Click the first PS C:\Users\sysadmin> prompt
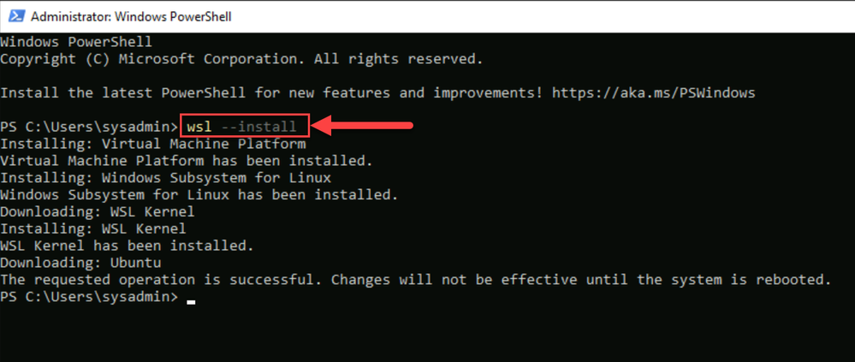This screenshot has height=362, width=855. 89,127
